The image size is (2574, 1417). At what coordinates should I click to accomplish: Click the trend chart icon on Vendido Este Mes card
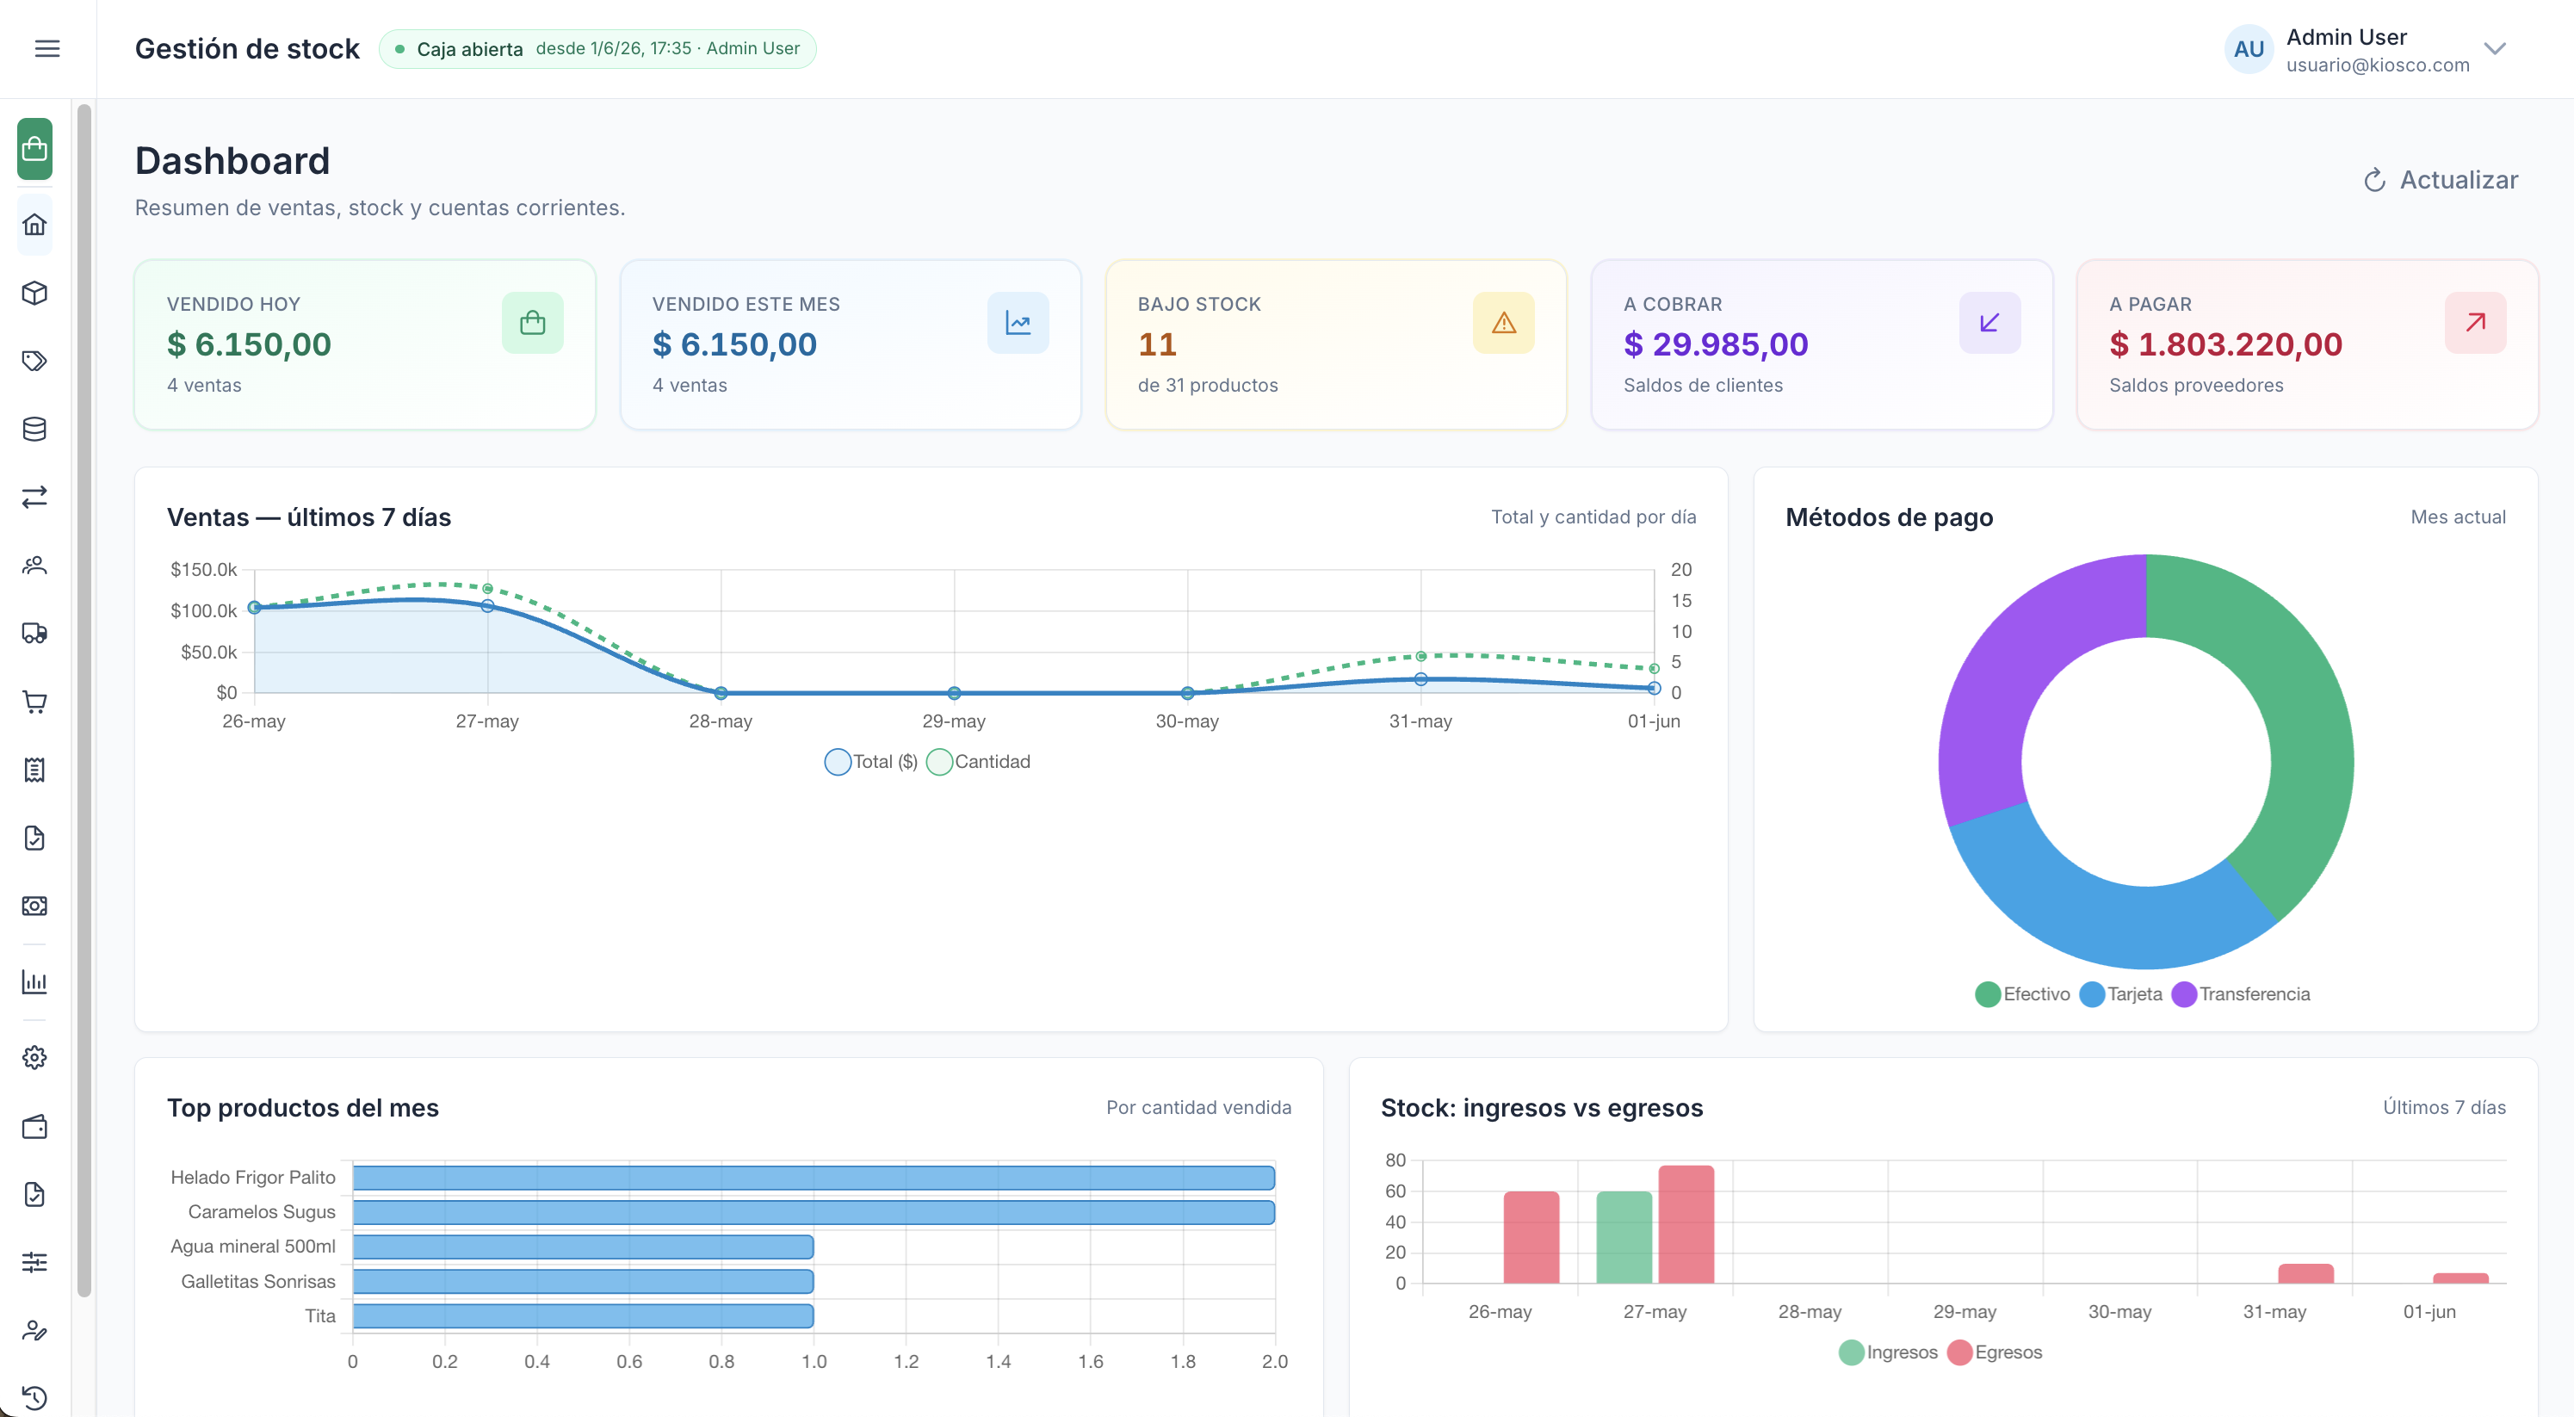point(1018,323)
